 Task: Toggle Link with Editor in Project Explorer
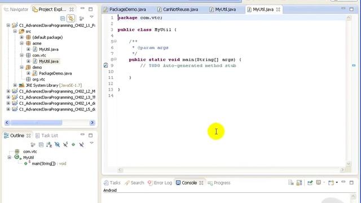click(x=71, y=19)
